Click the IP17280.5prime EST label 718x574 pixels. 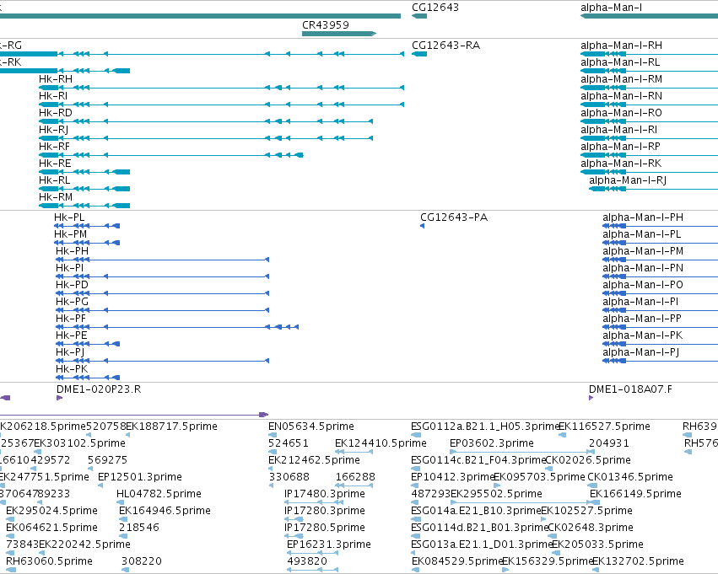point(324,528)
